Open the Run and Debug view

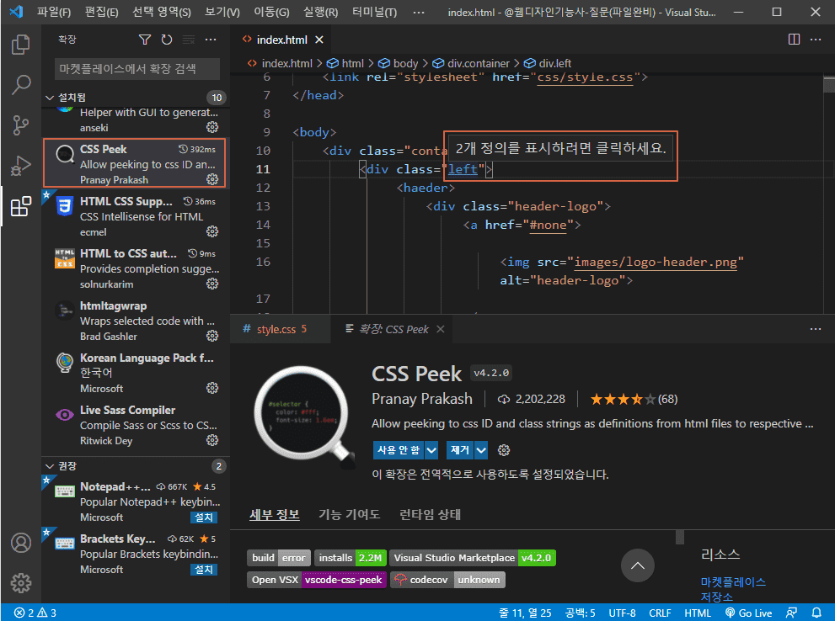tap(21, 166)
